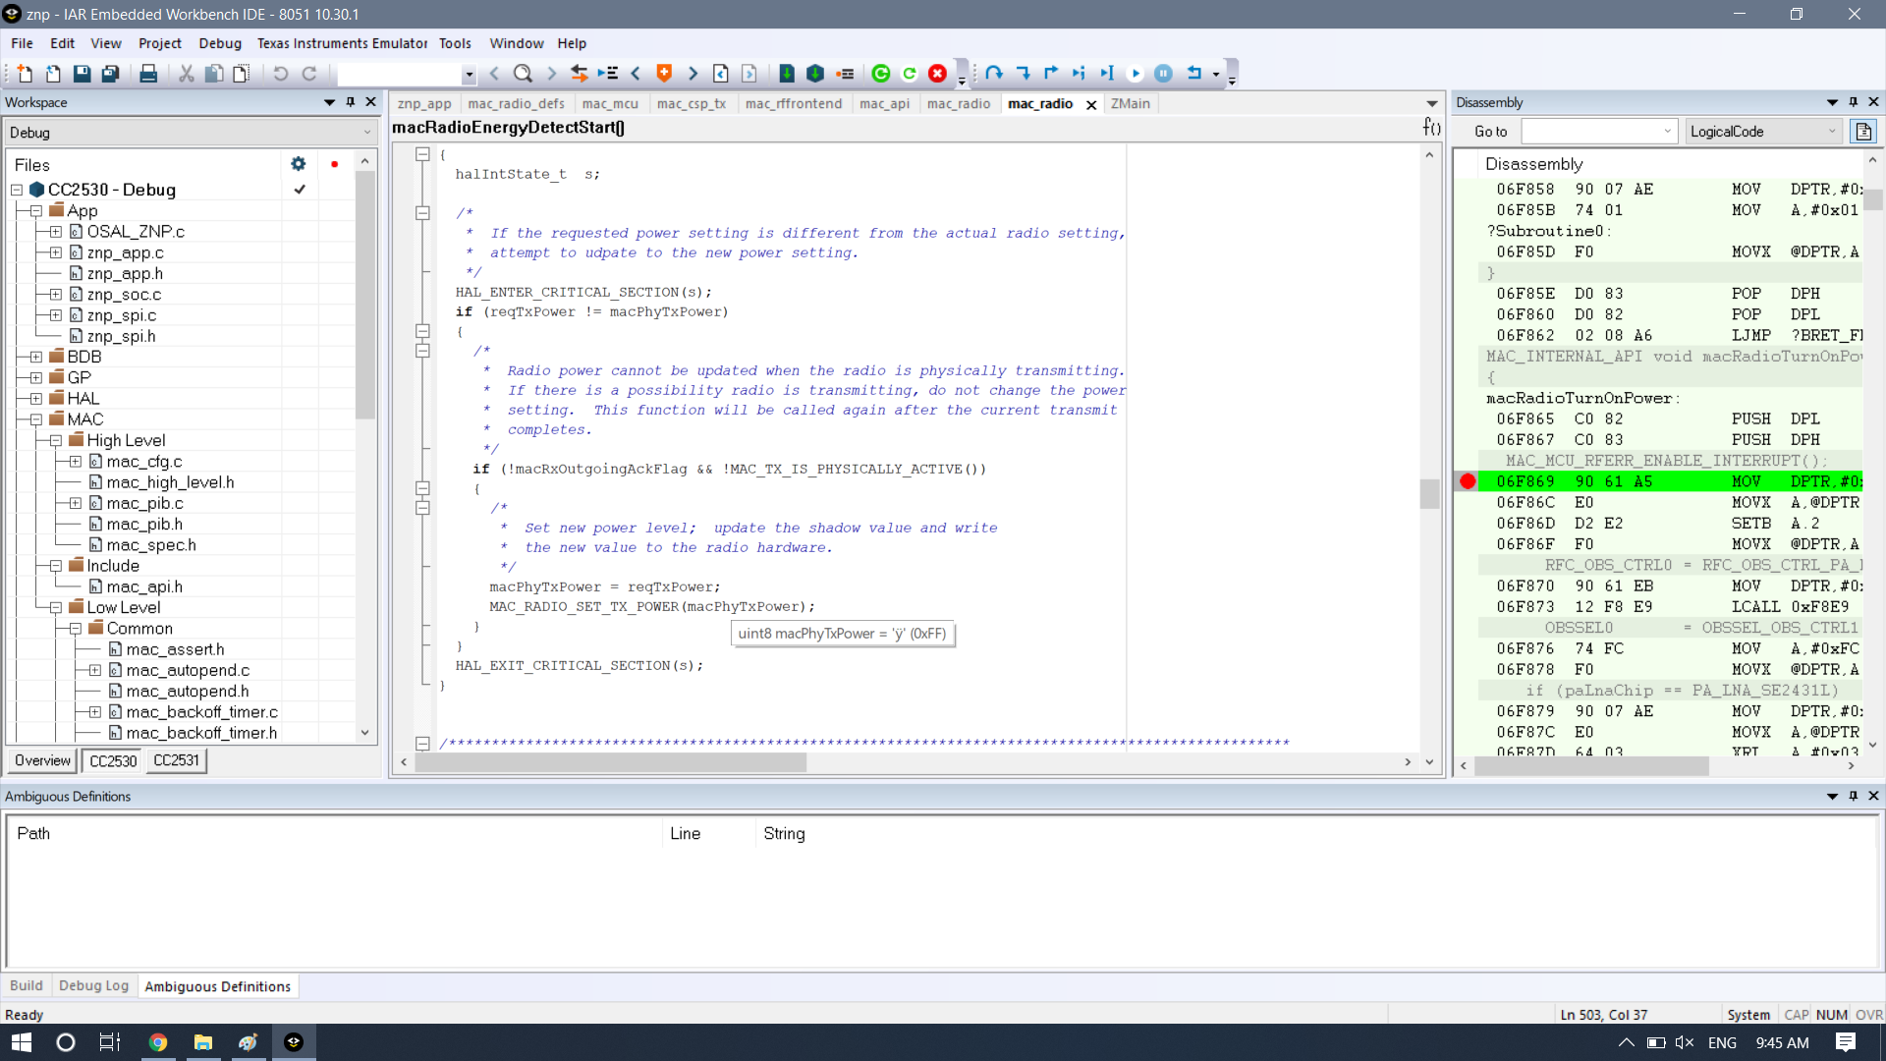Switch to the ZMain editor tab
This screenshot has width=1886, height=1061.
[x=1130, y=104]
